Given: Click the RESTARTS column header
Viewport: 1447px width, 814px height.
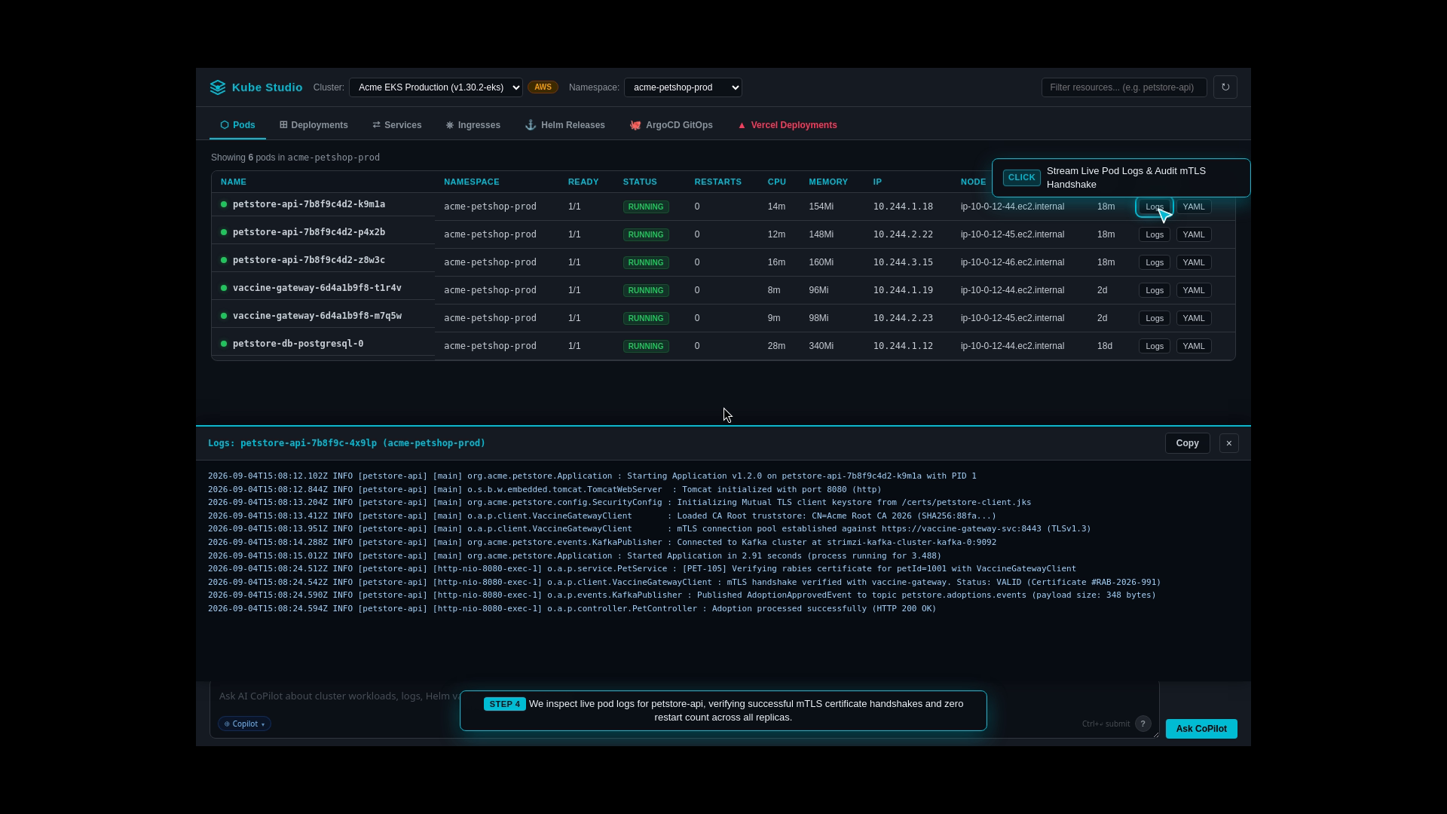Looking at the screenshot, I should tap(718, 182).
